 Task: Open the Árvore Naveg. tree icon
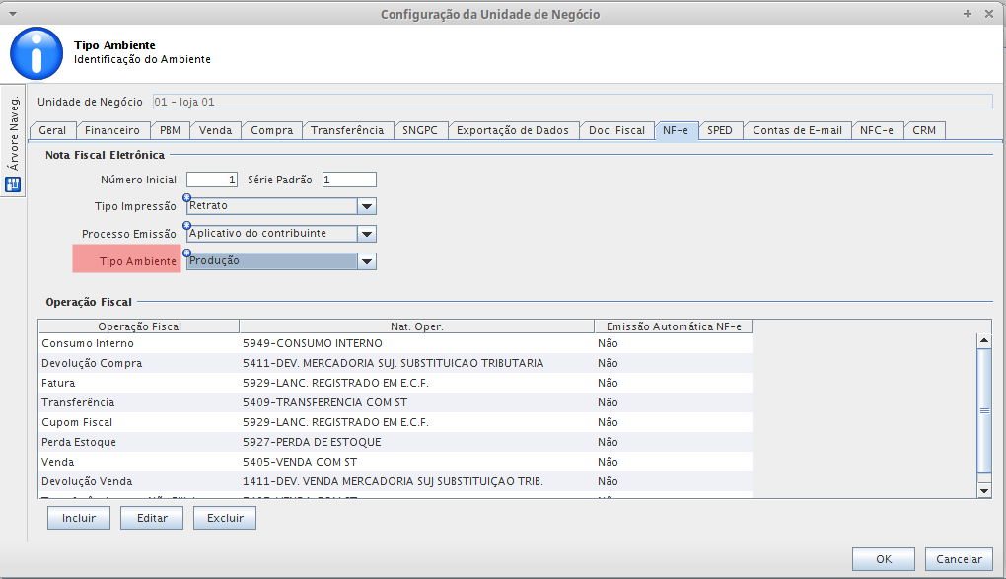click(13, 184)
